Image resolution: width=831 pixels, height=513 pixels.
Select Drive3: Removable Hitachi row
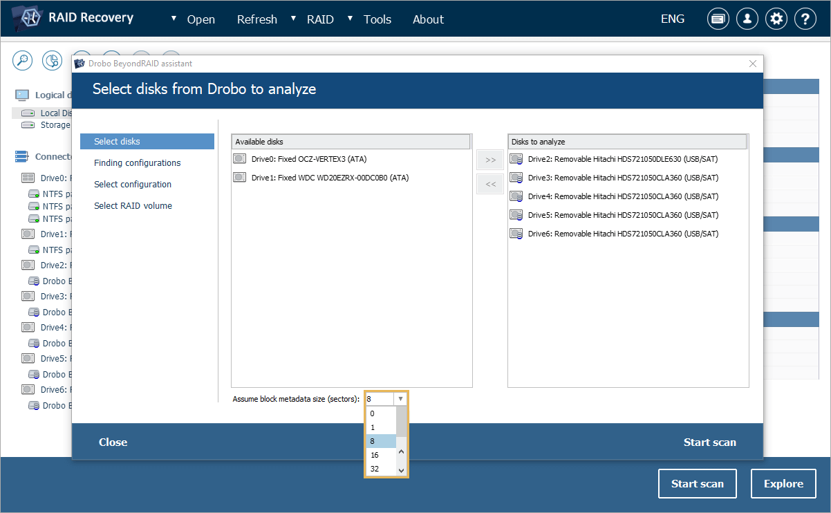click(x=628, y=178)
